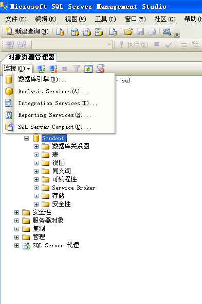Open the Edit (编辑) menu
This screenshot has width=202, height=304.
click(x=45, y=19)
